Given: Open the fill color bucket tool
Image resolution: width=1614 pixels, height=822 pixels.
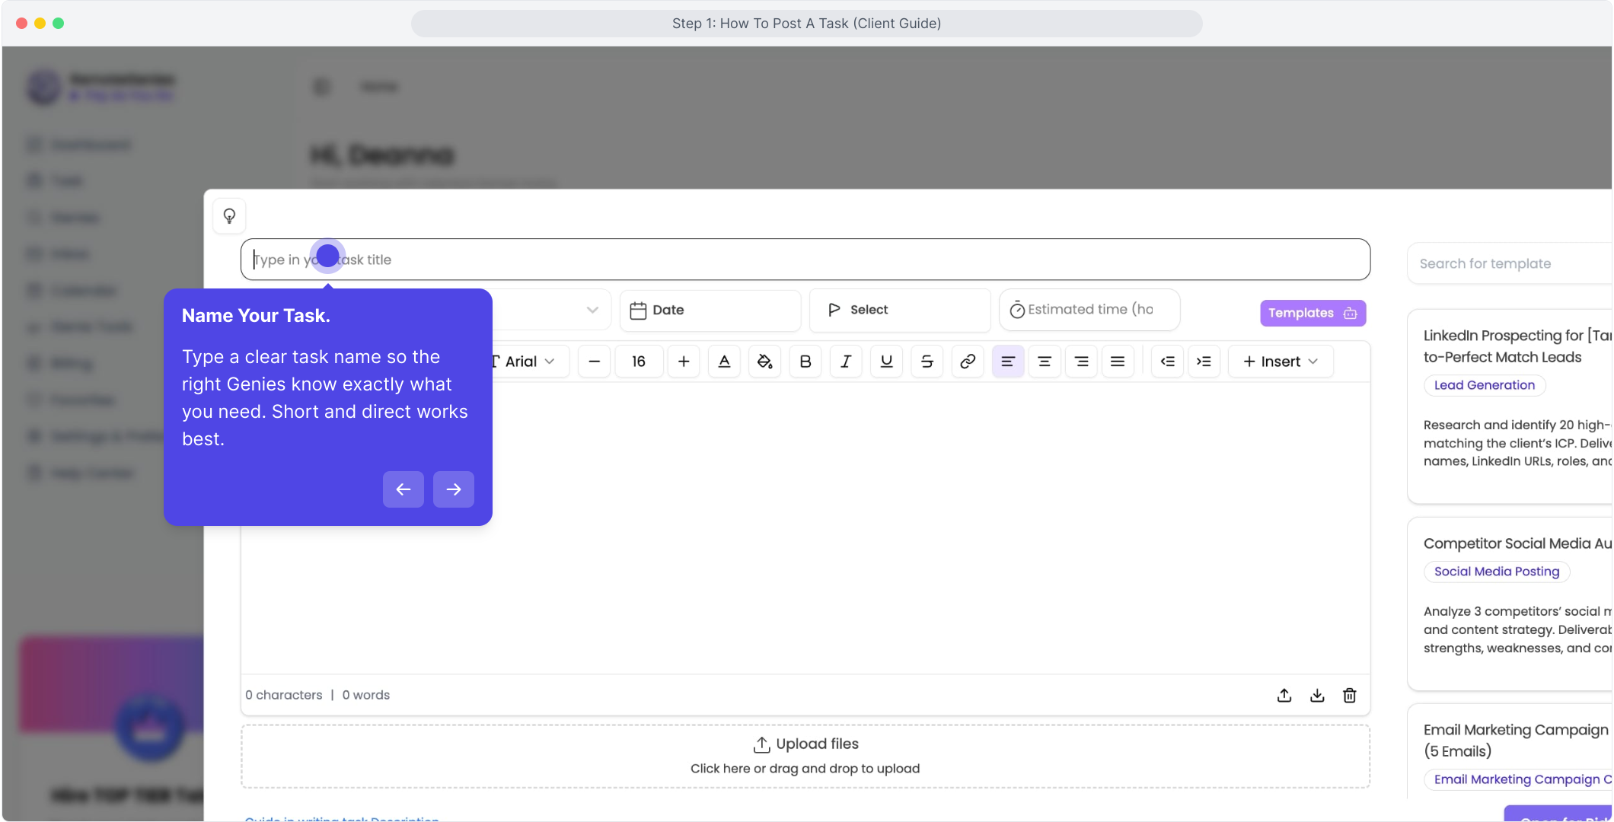Looking at the screenshot, I should click(x=764, y=362).
